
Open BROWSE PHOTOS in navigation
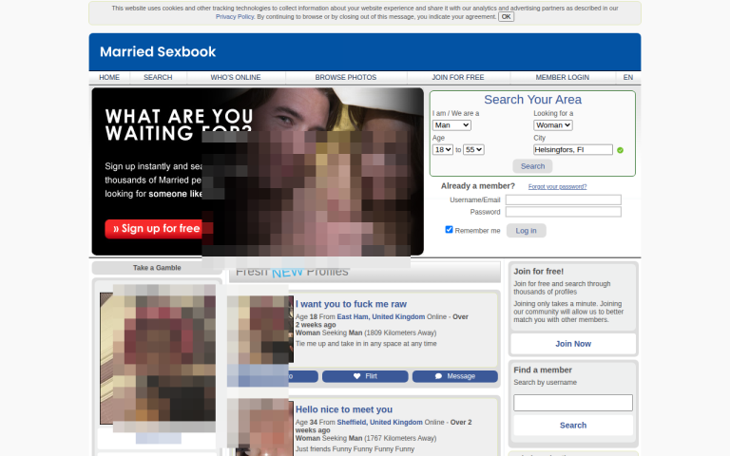point(346,77)
